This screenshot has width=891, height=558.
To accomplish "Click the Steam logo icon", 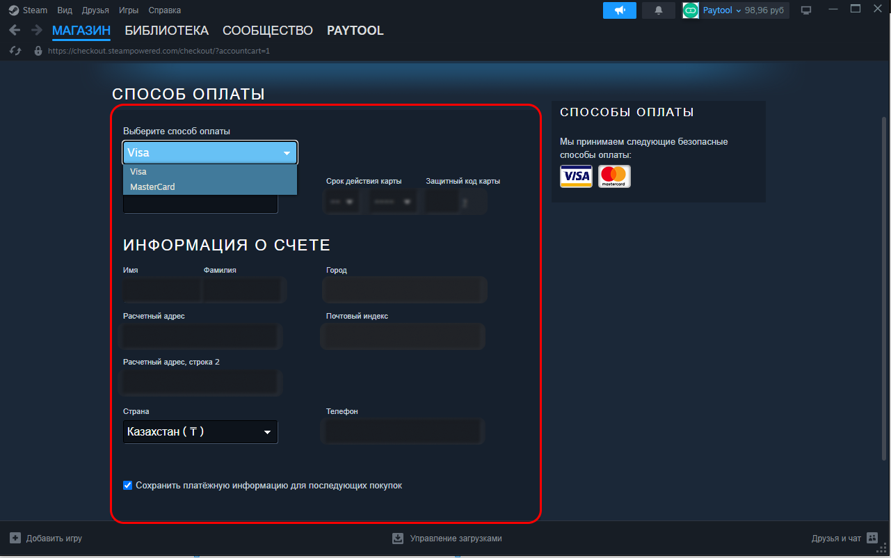I will [x=14, y=10].
